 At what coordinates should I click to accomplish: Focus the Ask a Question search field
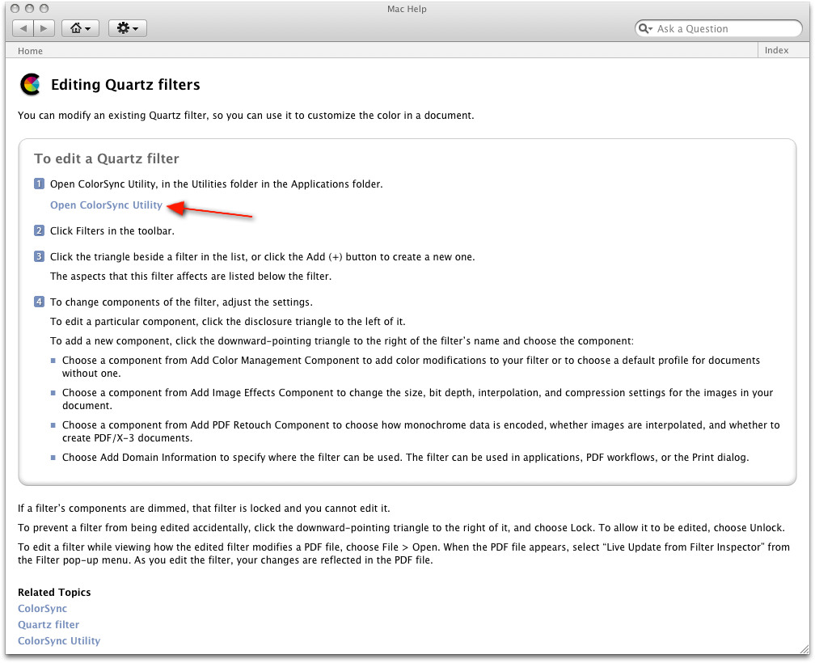(718, 28)
